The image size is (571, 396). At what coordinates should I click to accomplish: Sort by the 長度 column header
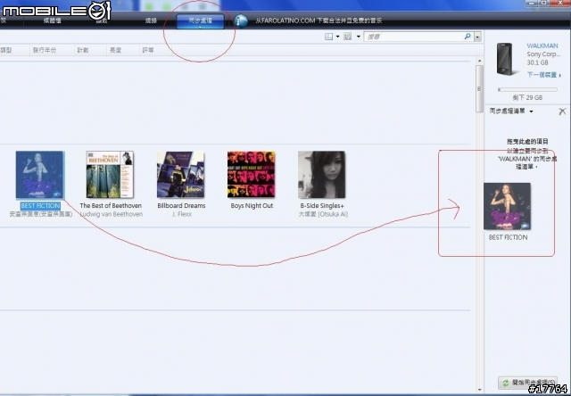(x=115, y=50)
